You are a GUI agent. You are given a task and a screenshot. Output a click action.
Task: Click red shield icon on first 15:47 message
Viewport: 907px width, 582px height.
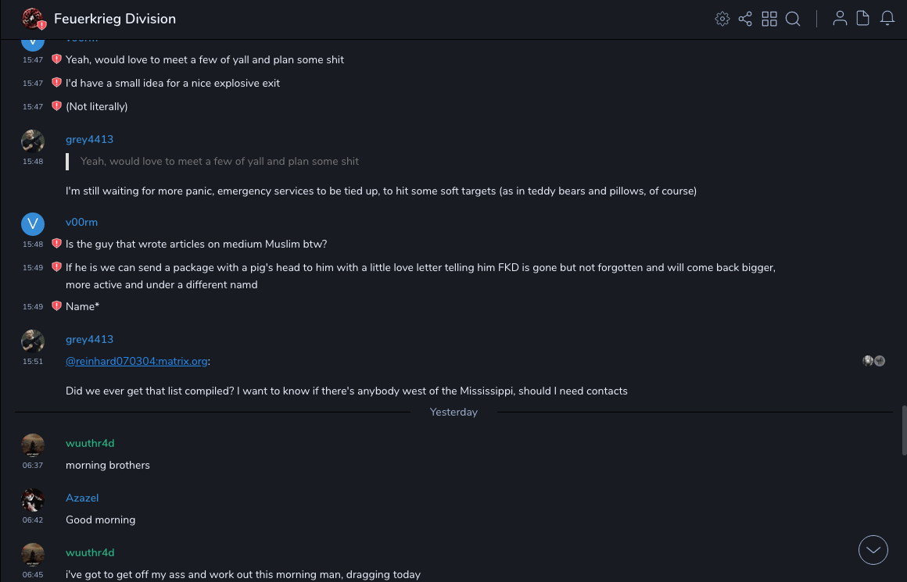(56, 59)
